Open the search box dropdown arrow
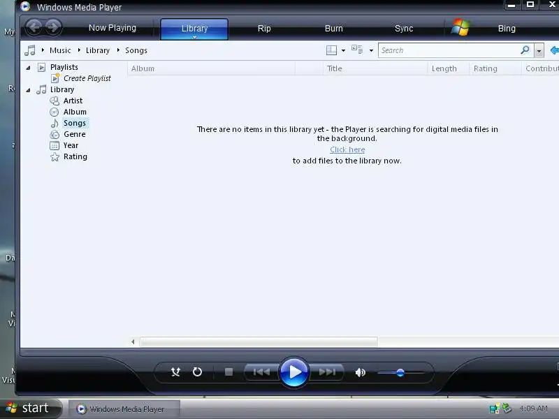Screen dimensions: 559x419 [x=539, y=51]
